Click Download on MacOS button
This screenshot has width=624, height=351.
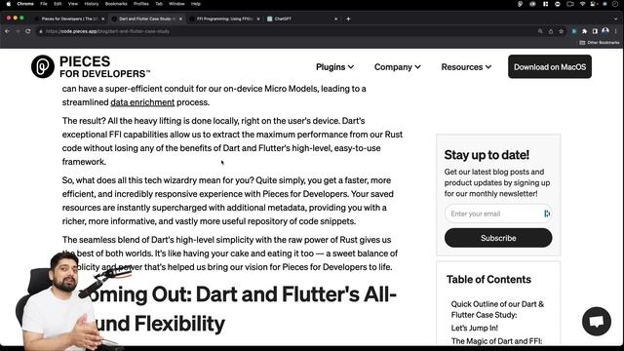(550, 67)
